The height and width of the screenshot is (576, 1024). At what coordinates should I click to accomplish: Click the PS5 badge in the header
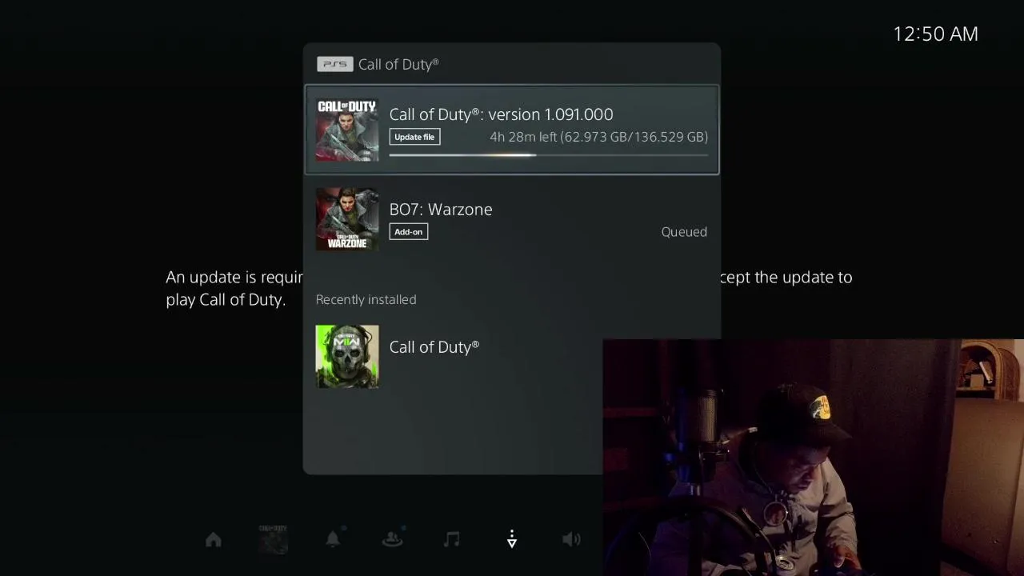coord(334,64)
